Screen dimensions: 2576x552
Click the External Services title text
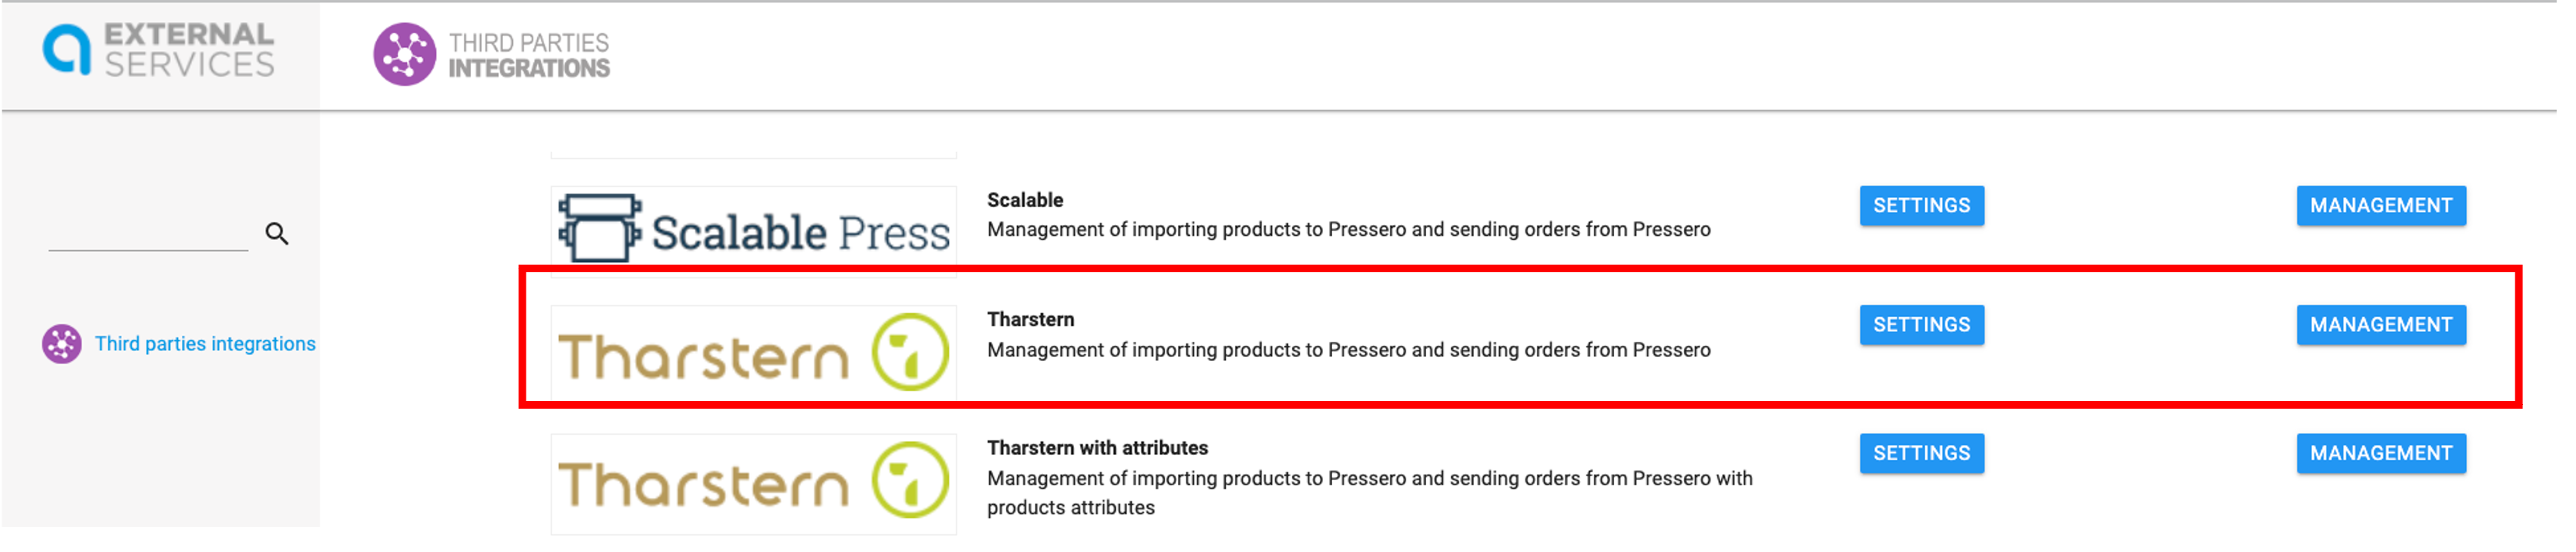click(189, 49)
